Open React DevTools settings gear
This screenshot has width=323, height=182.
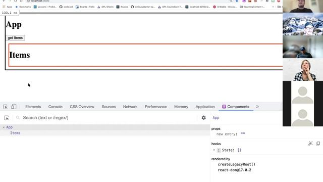point(203,118)
